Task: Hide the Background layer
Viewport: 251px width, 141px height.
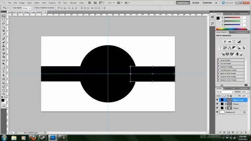Action: [x=217, y=112]
